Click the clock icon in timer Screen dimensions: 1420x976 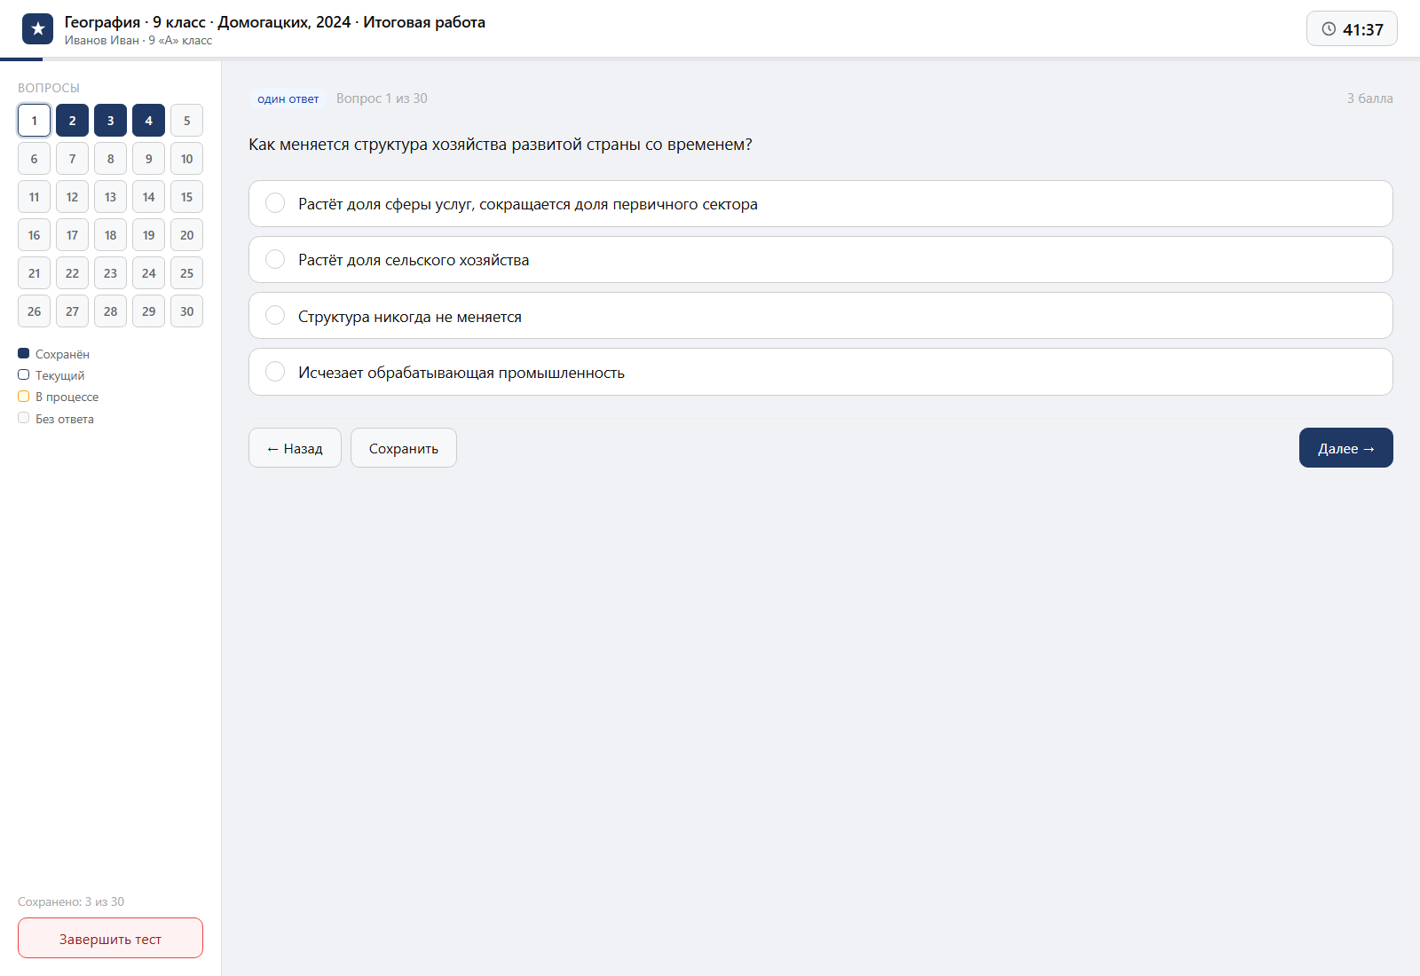[x=1329, y=29]
